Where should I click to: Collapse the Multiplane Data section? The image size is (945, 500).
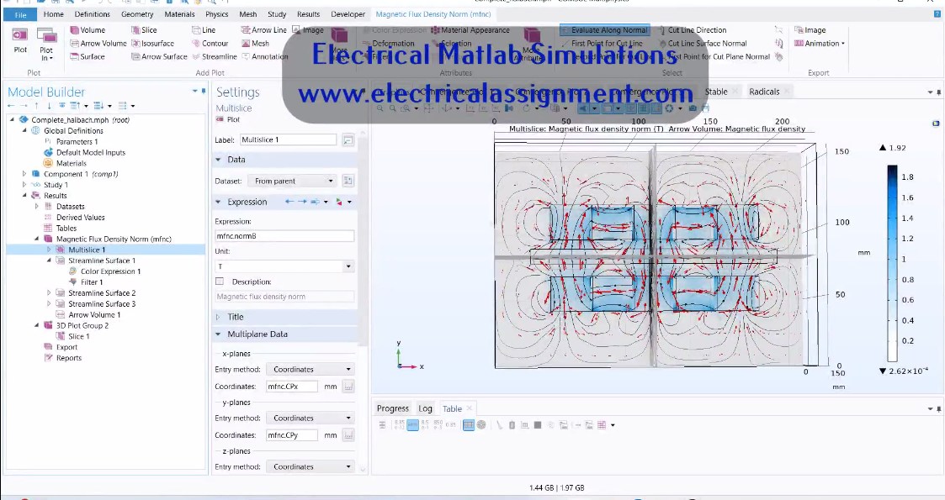tap(218, 334)
